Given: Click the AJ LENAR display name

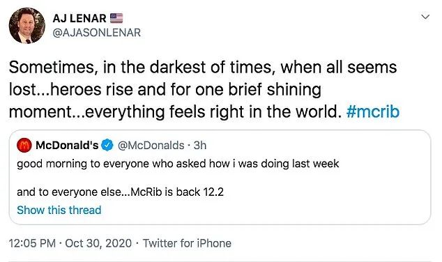Looking at the screenshot, I should [x=79, y=19].
